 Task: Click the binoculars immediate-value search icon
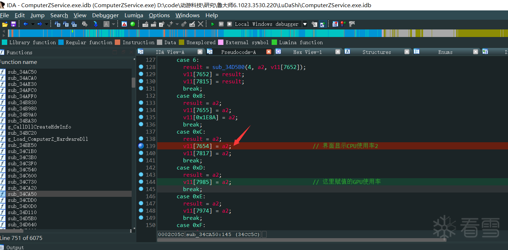tap(58, 24)
